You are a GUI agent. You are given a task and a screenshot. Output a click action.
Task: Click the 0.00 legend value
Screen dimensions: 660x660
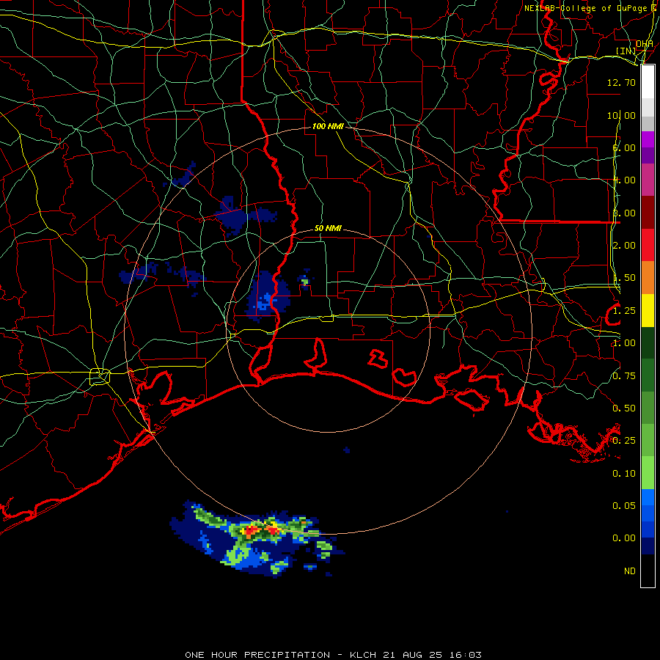coord(624,538)
